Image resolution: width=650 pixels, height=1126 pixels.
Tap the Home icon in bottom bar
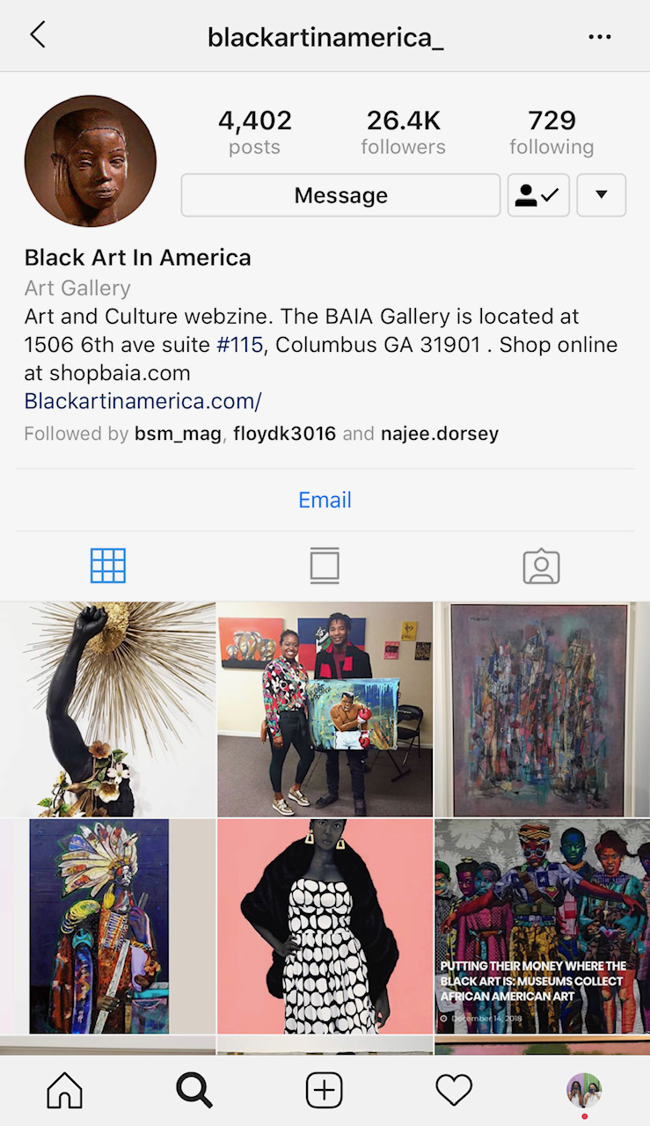click(x=64, y=1091)
